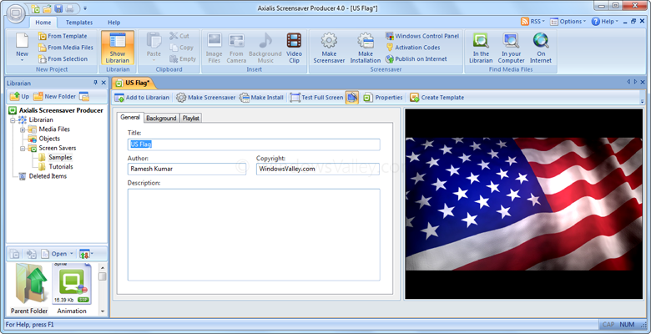Select Deleted Items in tree
The image size is (651, 334).
point(48,176)
